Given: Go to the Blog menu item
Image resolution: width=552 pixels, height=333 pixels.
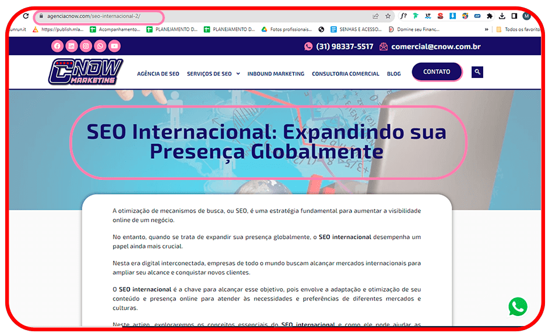Looking at the screenshot, I should 393,74.
